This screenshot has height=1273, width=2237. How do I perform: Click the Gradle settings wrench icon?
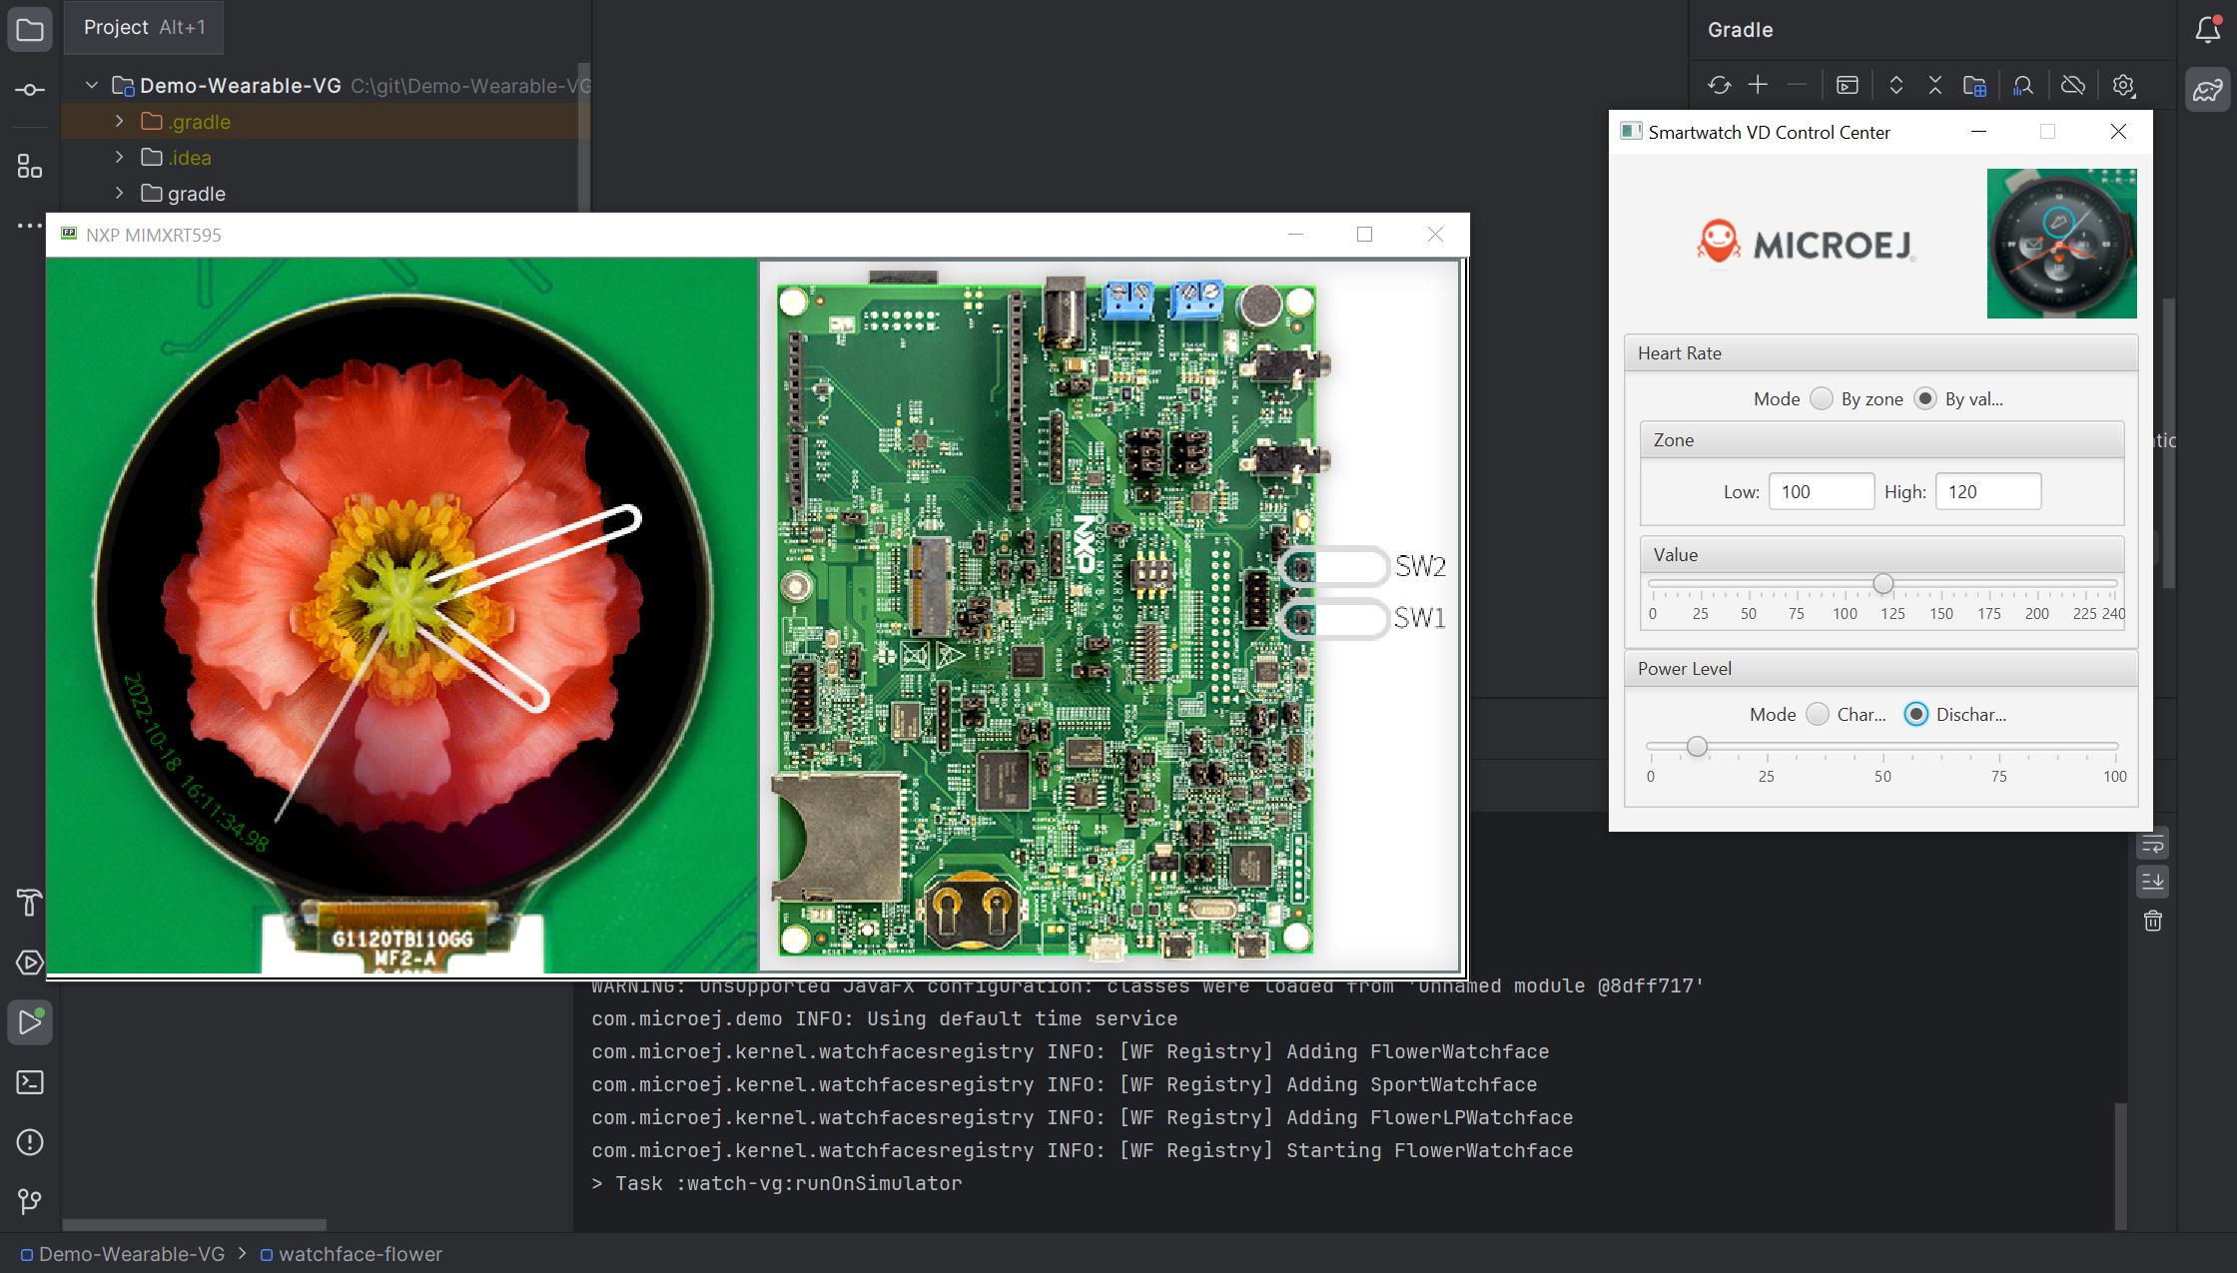(2124, 86)
